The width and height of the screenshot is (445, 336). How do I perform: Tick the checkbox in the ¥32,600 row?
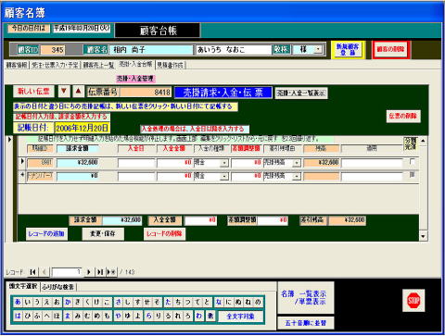(x=412, y=162)
